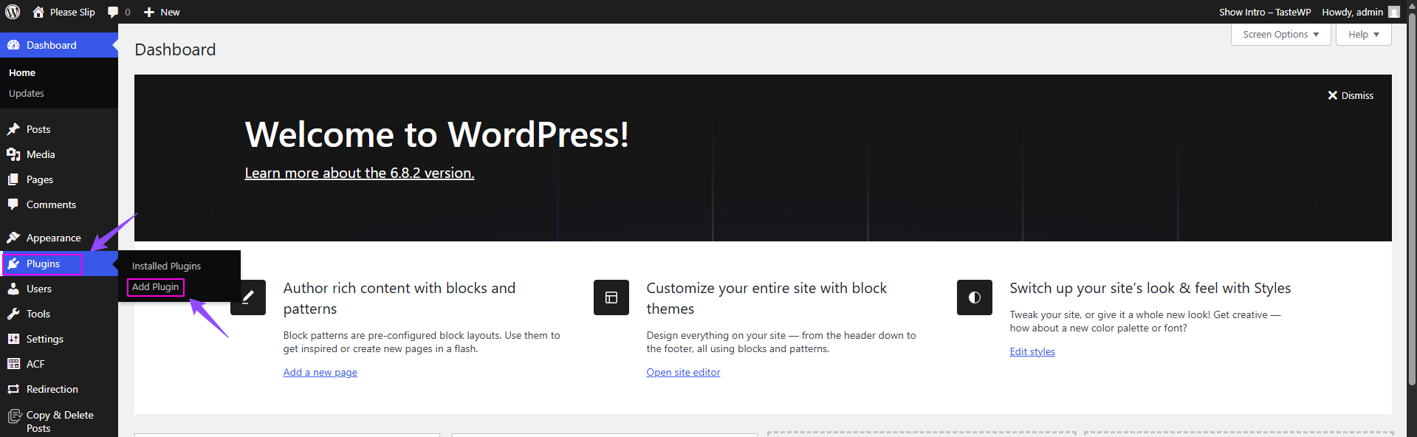Click the Tools wrench icon
This screenshot has width=1417, height=437.
pyautogui.click(x=13, y=314)
